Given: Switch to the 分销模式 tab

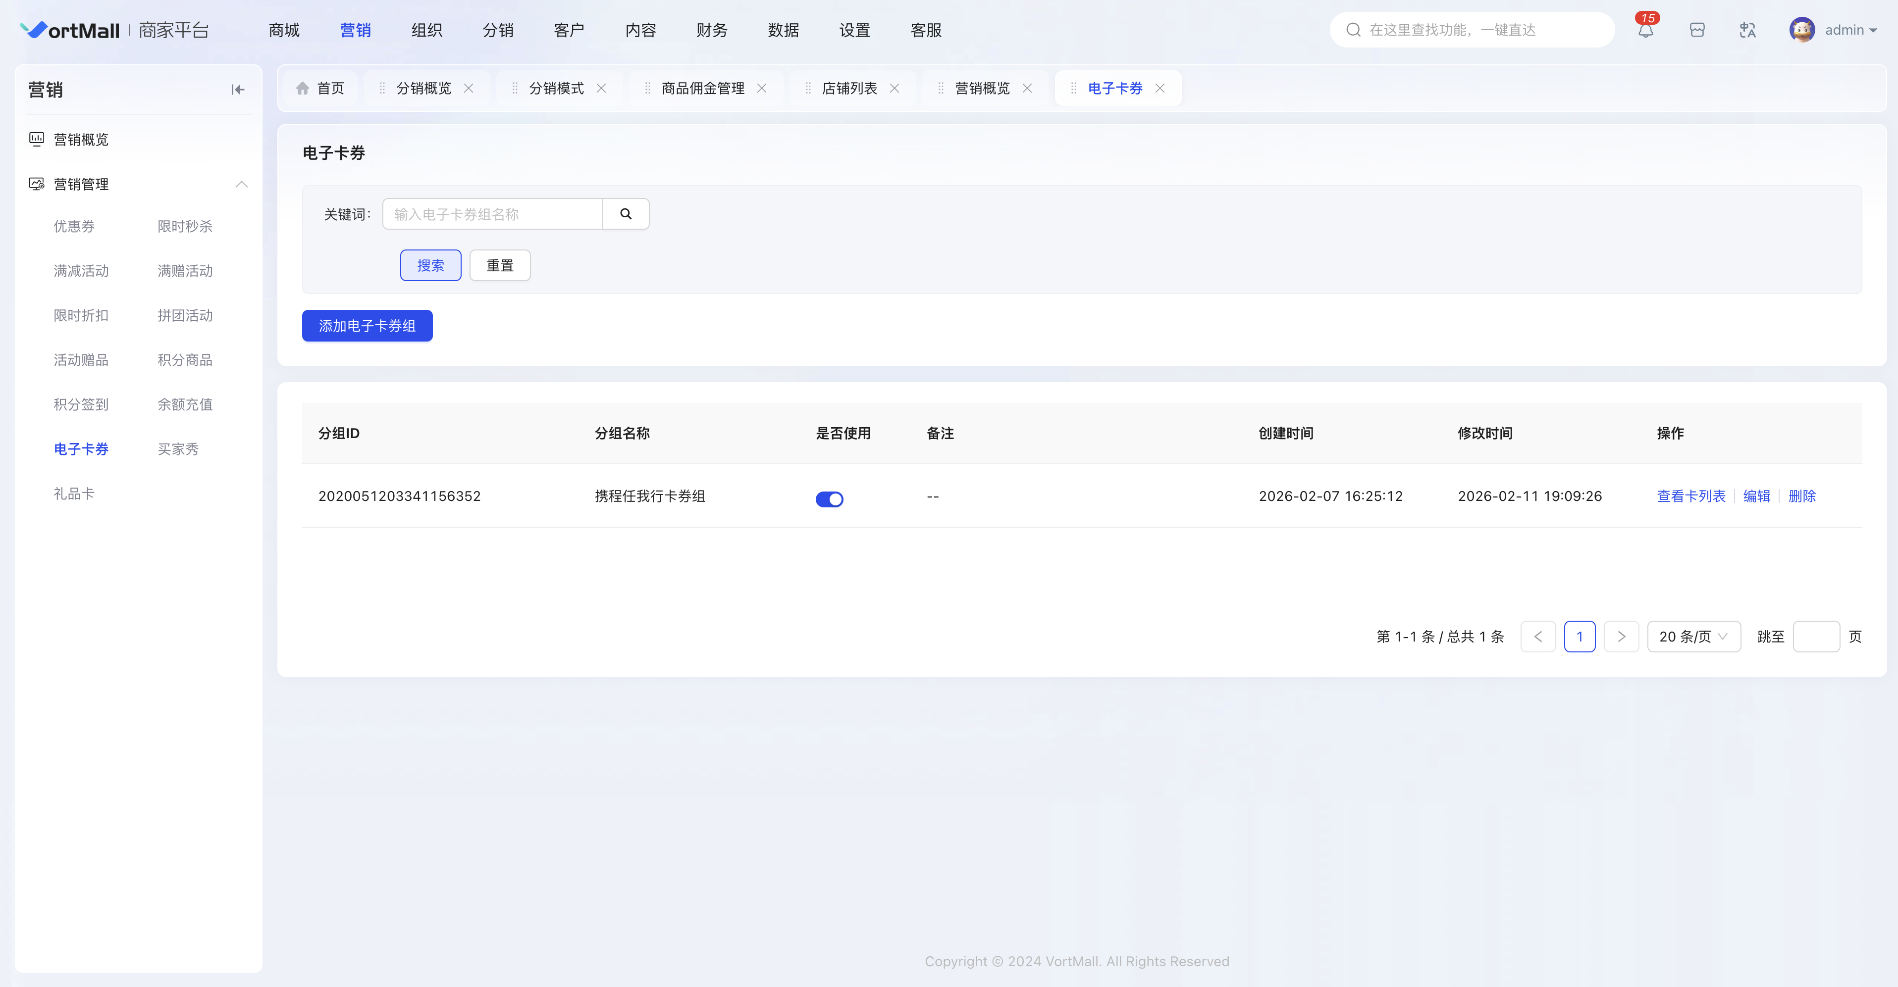Looking at the screenshot, I should pyautogui.click(x=556, y=89).
